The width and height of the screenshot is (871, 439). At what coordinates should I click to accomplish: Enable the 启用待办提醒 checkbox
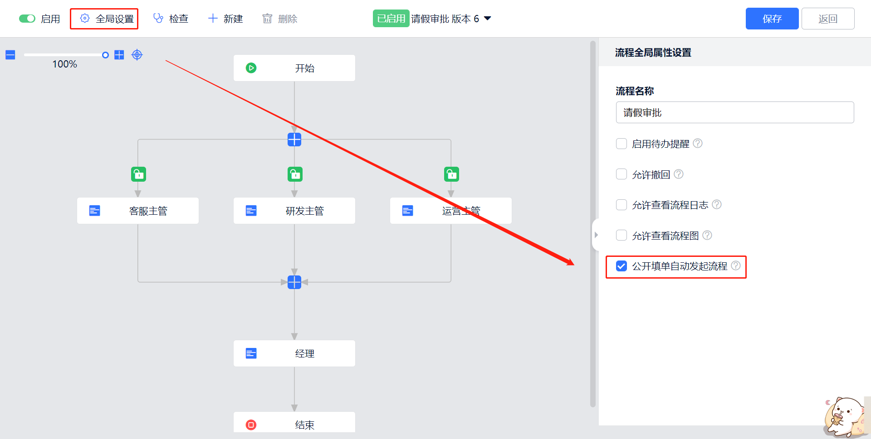621,144
